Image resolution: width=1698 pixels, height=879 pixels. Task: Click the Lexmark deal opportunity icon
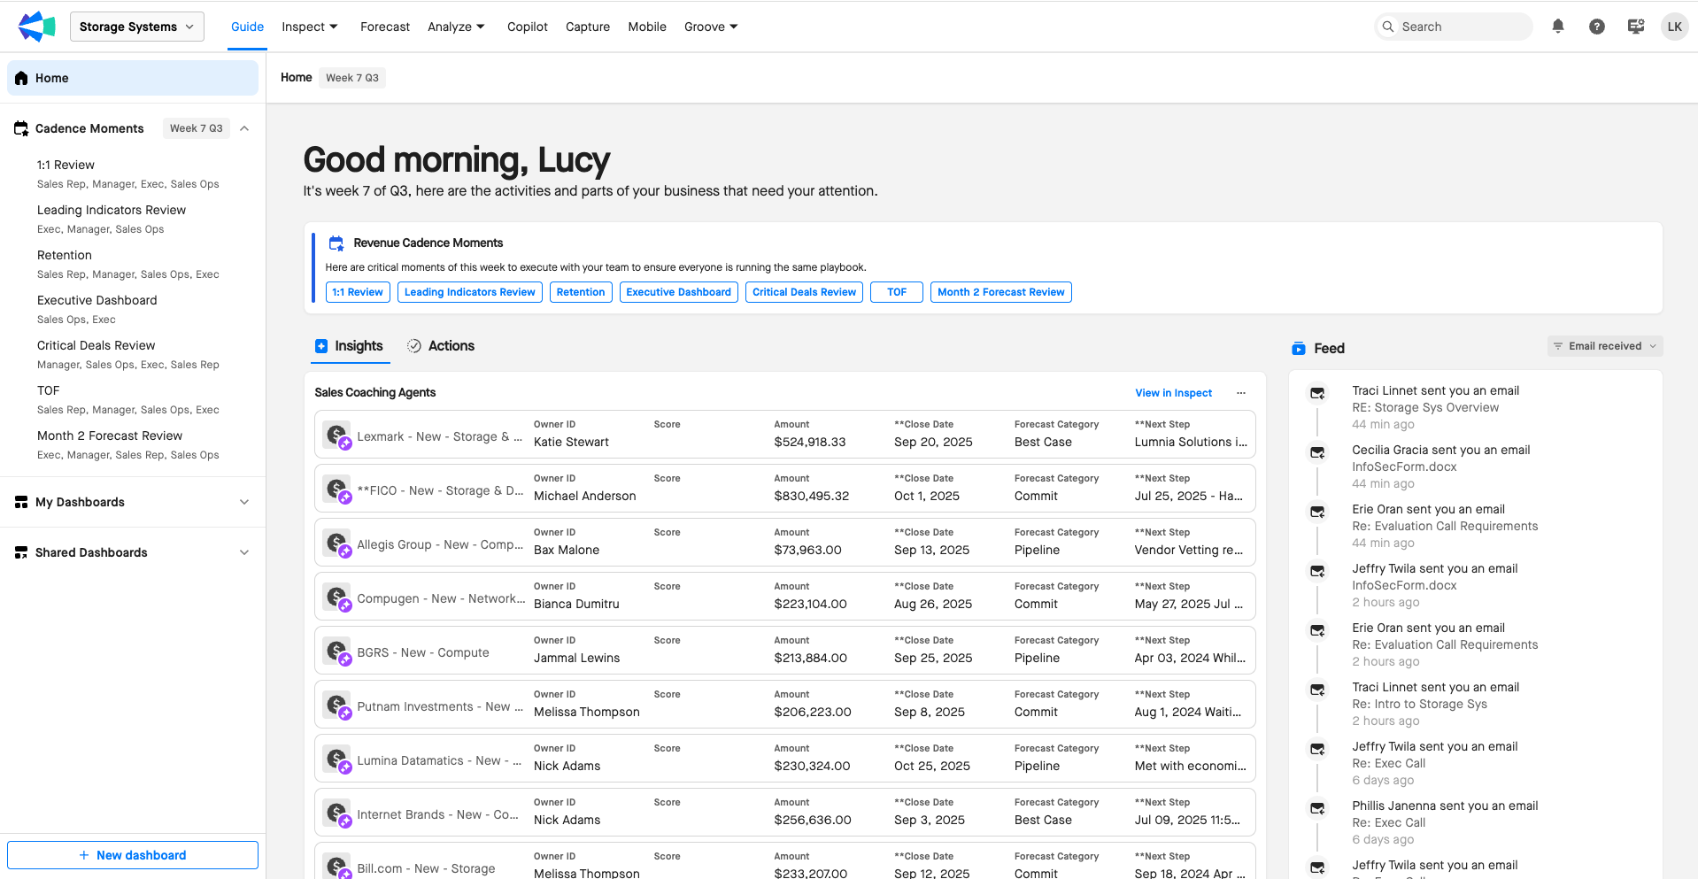point(337,436)
